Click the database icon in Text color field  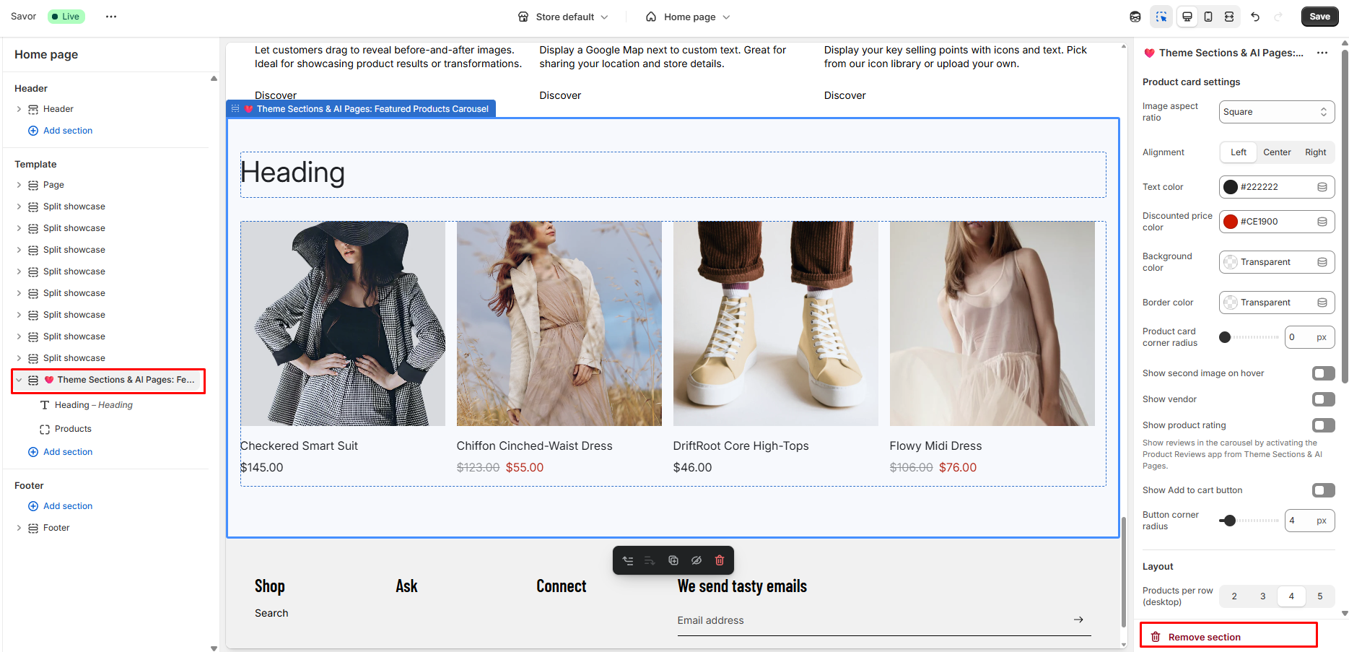(1322, 187)
